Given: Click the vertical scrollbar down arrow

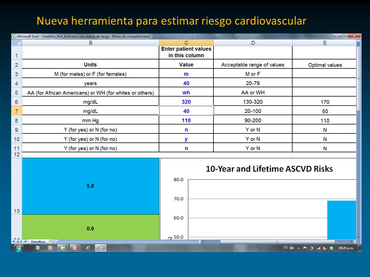Looking at the screenshot, I should click(358, 237).
